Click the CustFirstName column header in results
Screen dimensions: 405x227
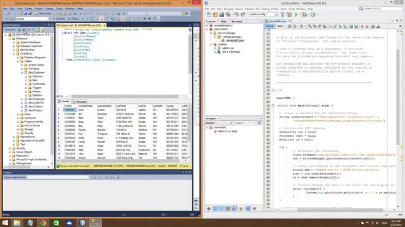(85, 106)
